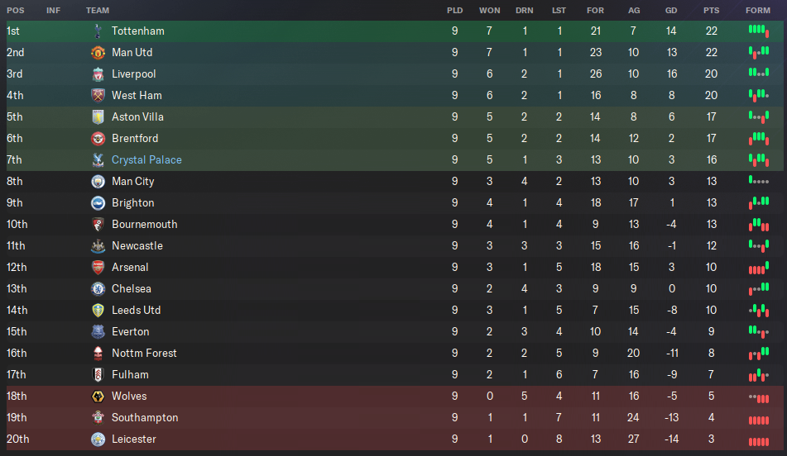Open the Brentford club crest

point(98,138)
